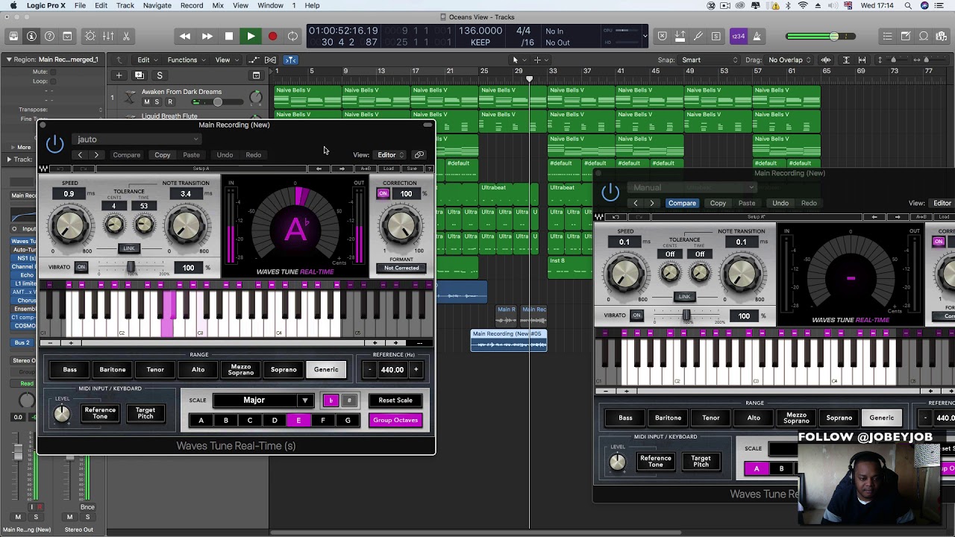Select the Soprano range button
955x537 pixels.
284,370
